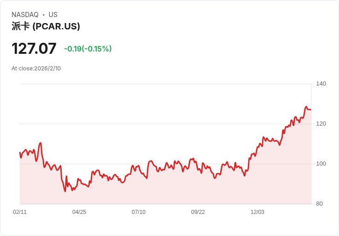Screen dimensions: 339x236
Task: Click the US market label
Action: (x=53, y=15)
